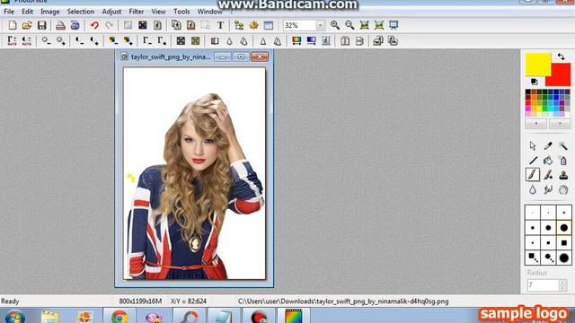
Task: Select the Advanced paintbrush tool
Action: [x=548, y=175]
